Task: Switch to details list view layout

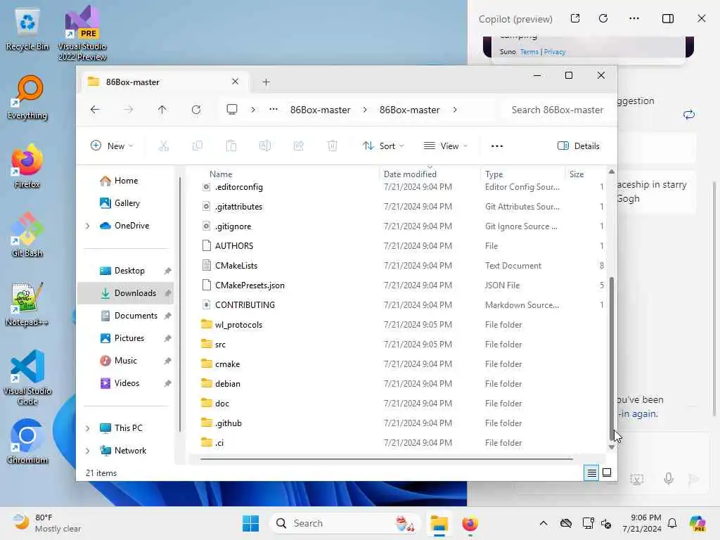Action: click(592, 472)
